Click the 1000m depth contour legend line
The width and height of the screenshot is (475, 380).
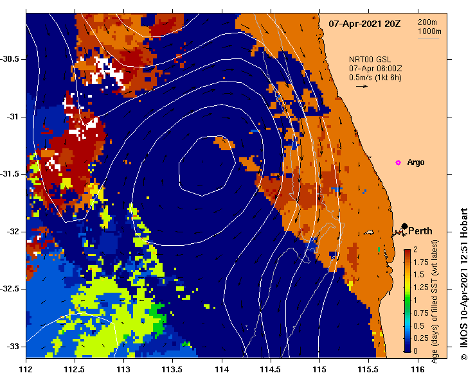[428, 38]
